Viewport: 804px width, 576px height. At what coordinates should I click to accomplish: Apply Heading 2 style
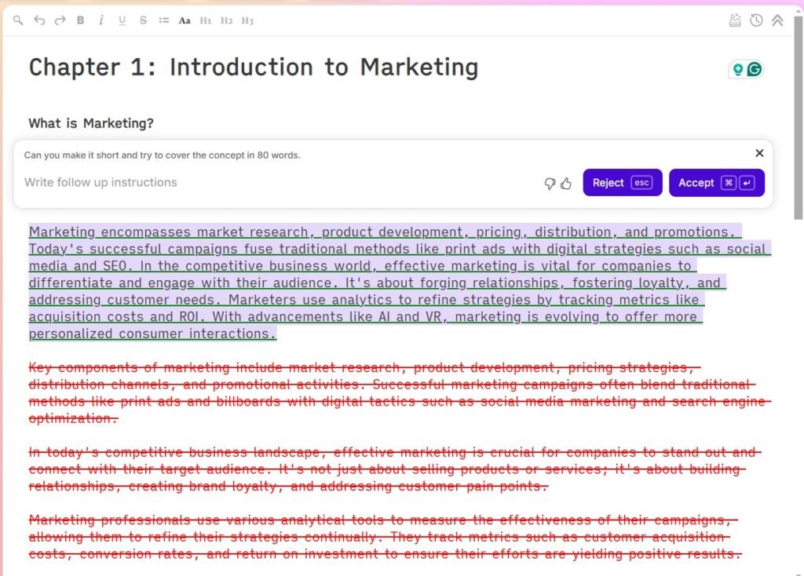[x=227, y=20]
